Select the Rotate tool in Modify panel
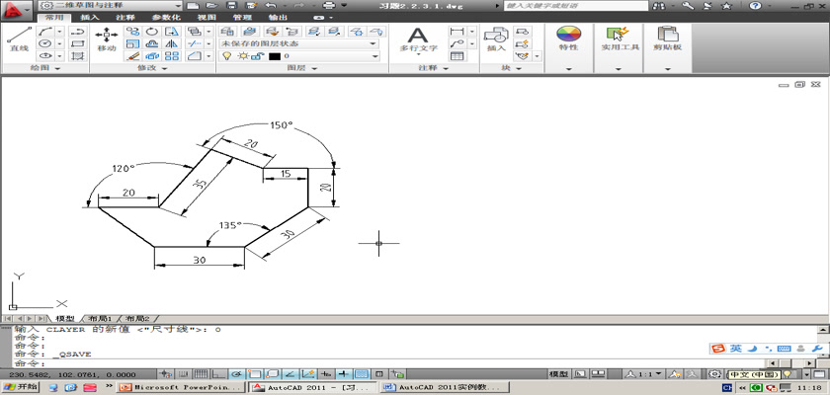The image size is (830, 395). pyautogui.click(x=152, y=32)
